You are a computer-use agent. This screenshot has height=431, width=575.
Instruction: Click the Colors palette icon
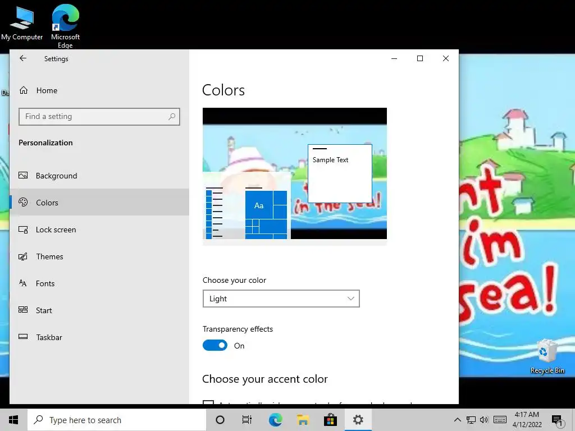tap(23, 202)
